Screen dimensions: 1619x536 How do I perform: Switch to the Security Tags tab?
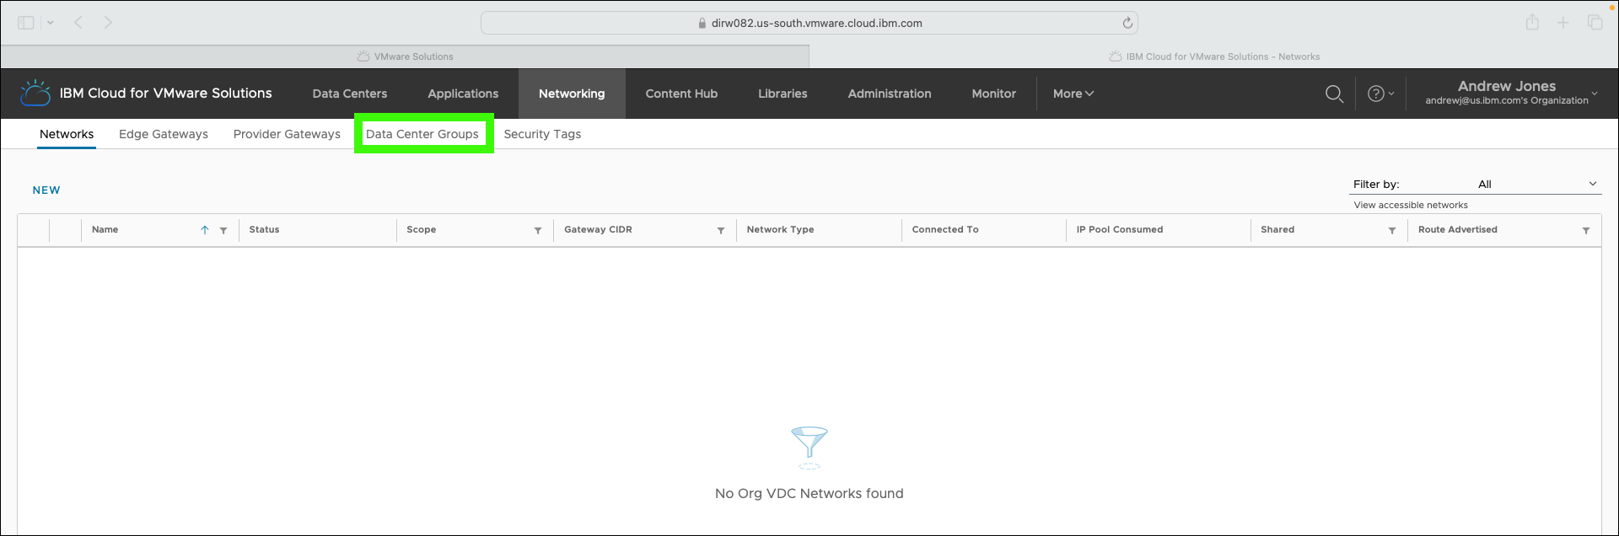click(542, 134)
